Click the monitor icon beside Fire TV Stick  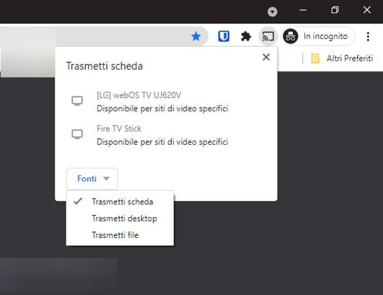(x=77, y=135)
